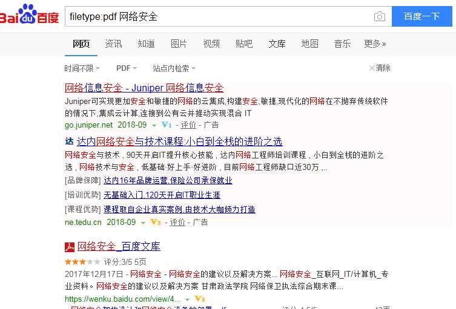Click V3 badge on ne.tedu.cn result

pos(156,222)
